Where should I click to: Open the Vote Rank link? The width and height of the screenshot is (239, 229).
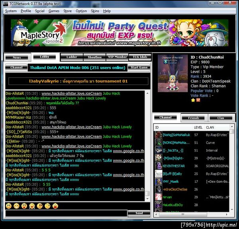point(200,96)
